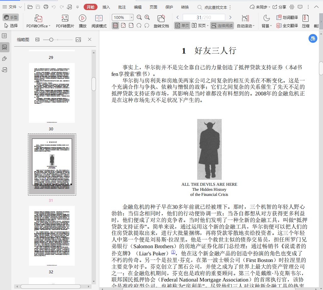Open the 100% zoom dropdown

[x=131, y=17]
